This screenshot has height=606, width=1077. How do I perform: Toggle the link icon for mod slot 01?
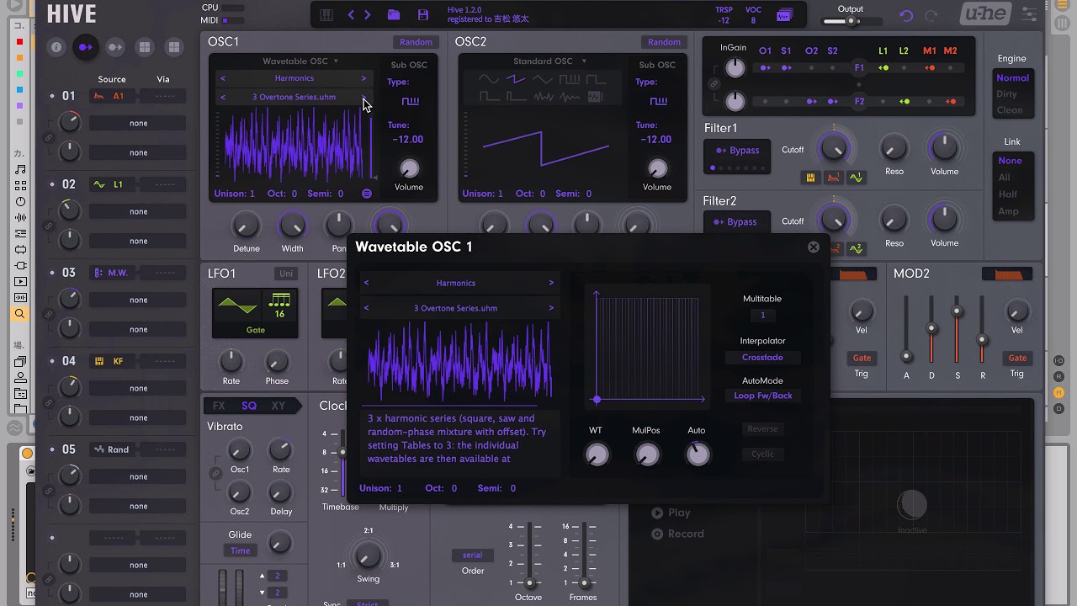point(49,137)
